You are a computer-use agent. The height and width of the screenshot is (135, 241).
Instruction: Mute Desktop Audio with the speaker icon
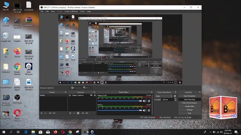144,101
